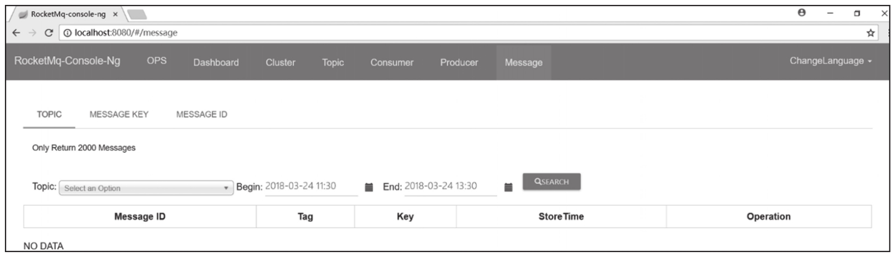Go to the OPS page
Image resolution: width=895 pixels, height=257 pixels.
pyautogui.click(x=157, y=61)
